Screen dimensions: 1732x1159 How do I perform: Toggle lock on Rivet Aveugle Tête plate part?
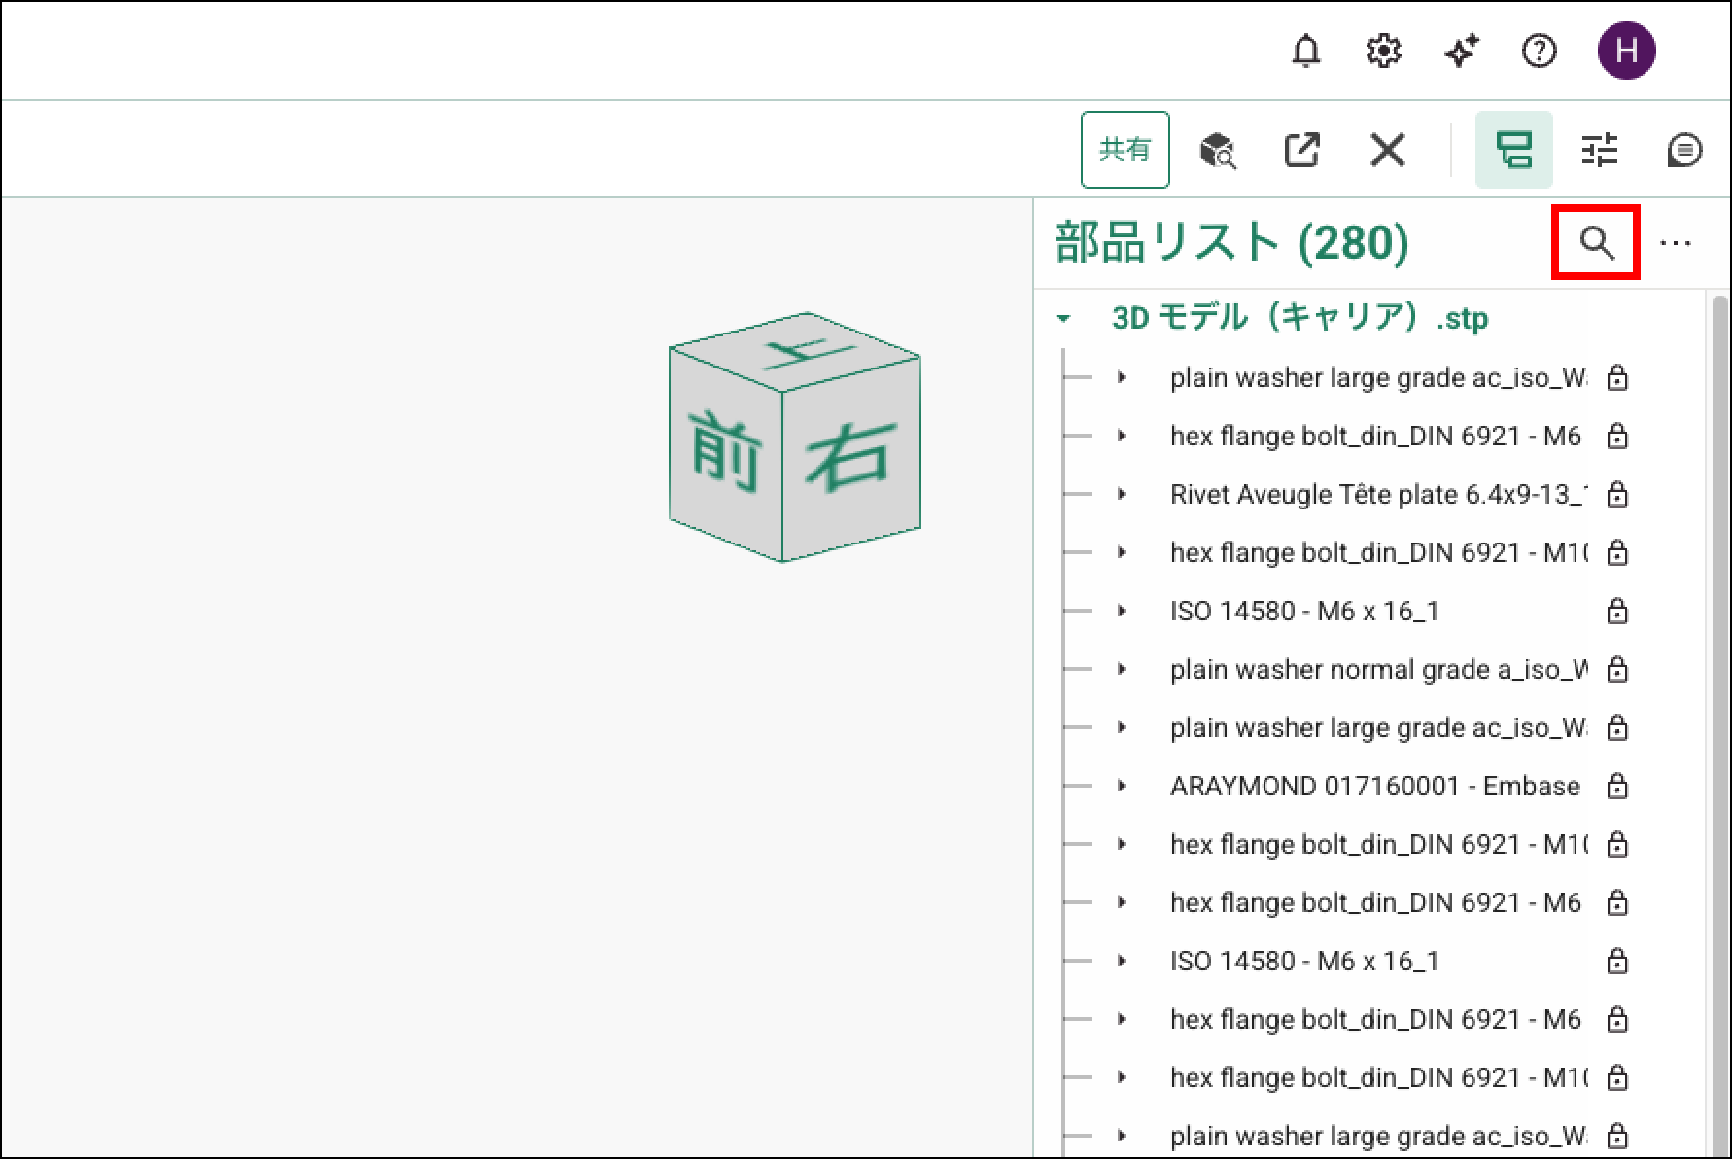1616,494
